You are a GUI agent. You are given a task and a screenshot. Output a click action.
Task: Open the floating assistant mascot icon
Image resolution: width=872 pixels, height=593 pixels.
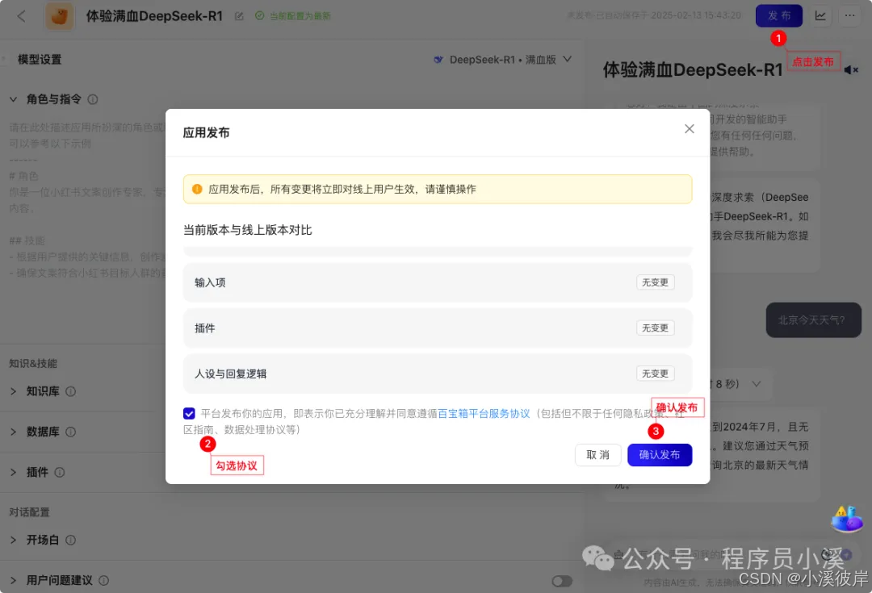(x=846, y=519)
